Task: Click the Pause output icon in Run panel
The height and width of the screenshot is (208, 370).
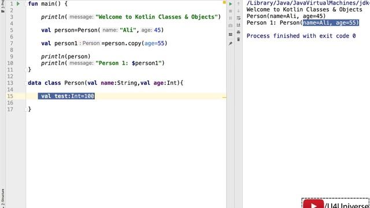Action: click(231, 18)
